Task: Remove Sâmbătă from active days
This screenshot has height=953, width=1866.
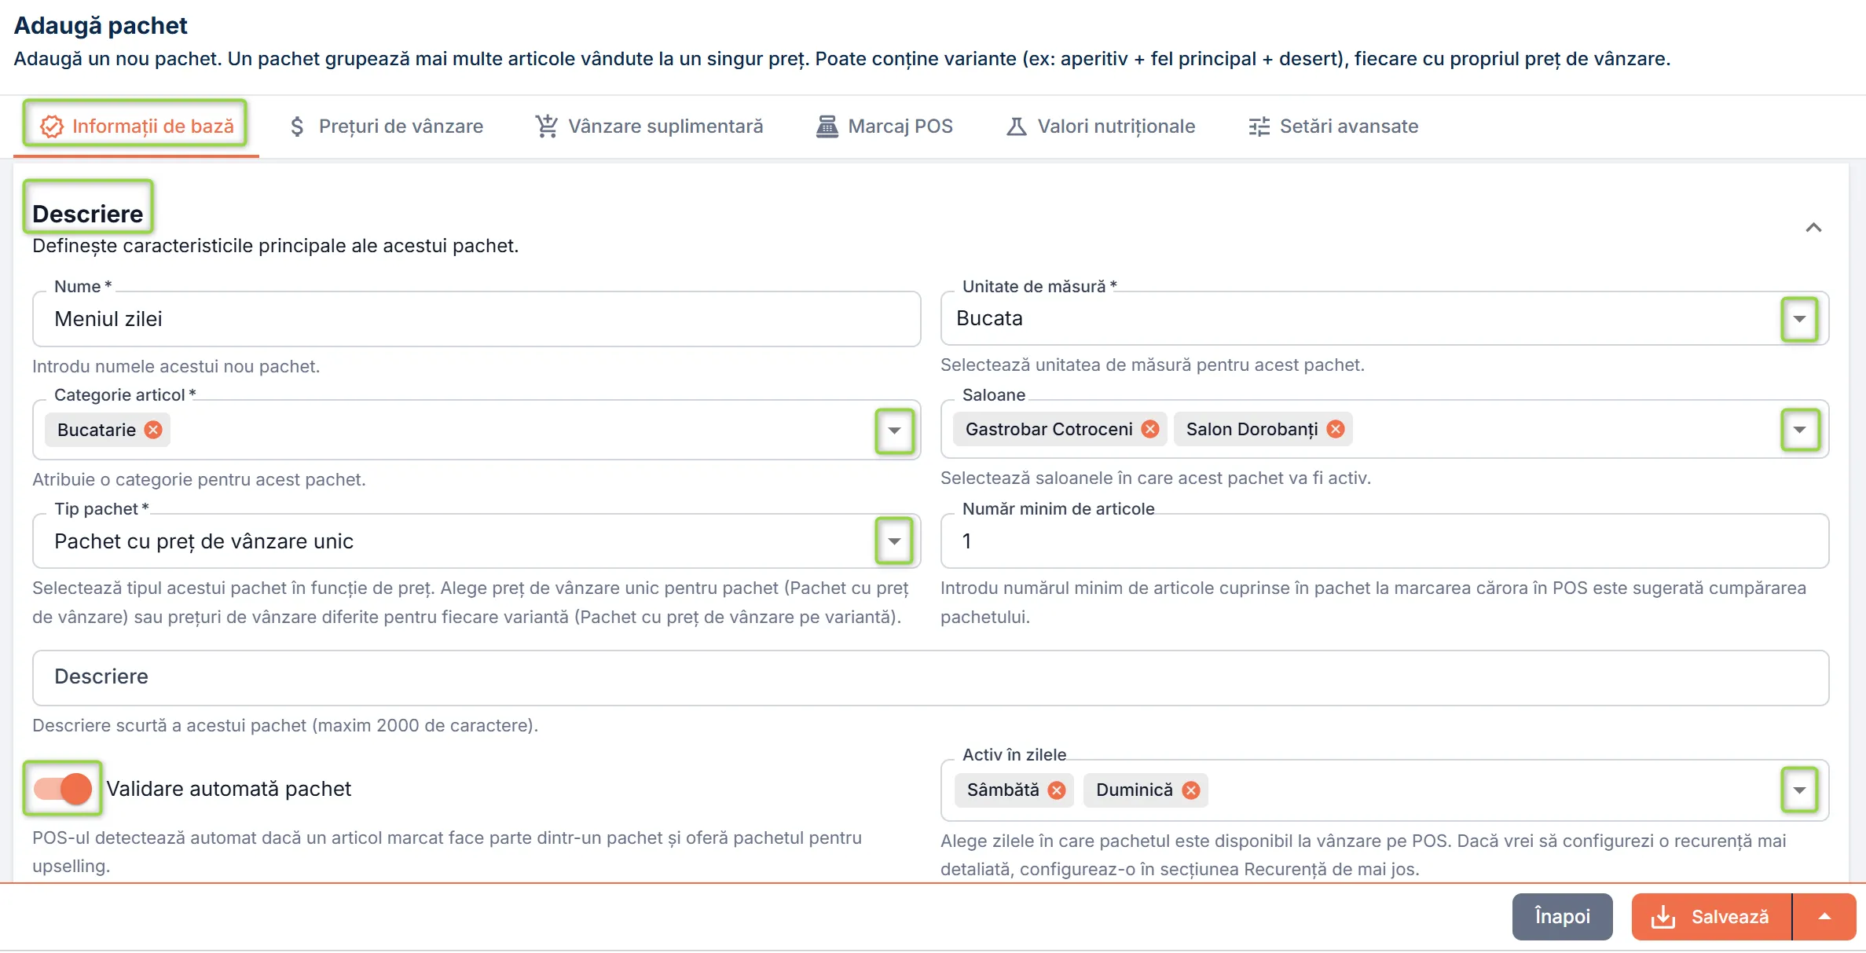Action: tap(1057, 790)
